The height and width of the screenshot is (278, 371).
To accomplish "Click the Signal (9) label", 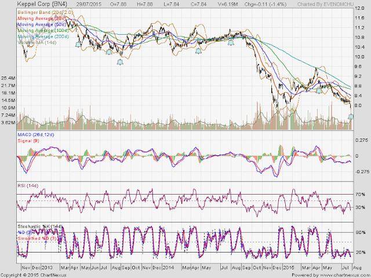I will click(28, 141).
